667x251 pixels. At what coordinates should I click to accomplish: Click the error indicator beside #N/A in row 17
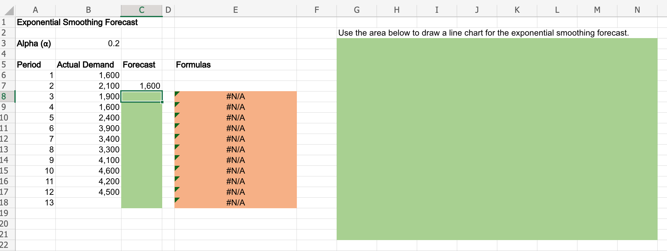pos(177,190)
